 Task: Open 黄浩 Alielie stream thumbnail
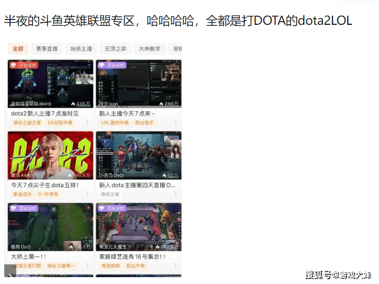(x=50, y=156)
